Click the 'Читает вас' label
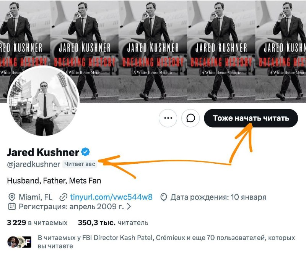Image resolution: width=306 pixels, height=261 pixels. [x=80, y=164]
